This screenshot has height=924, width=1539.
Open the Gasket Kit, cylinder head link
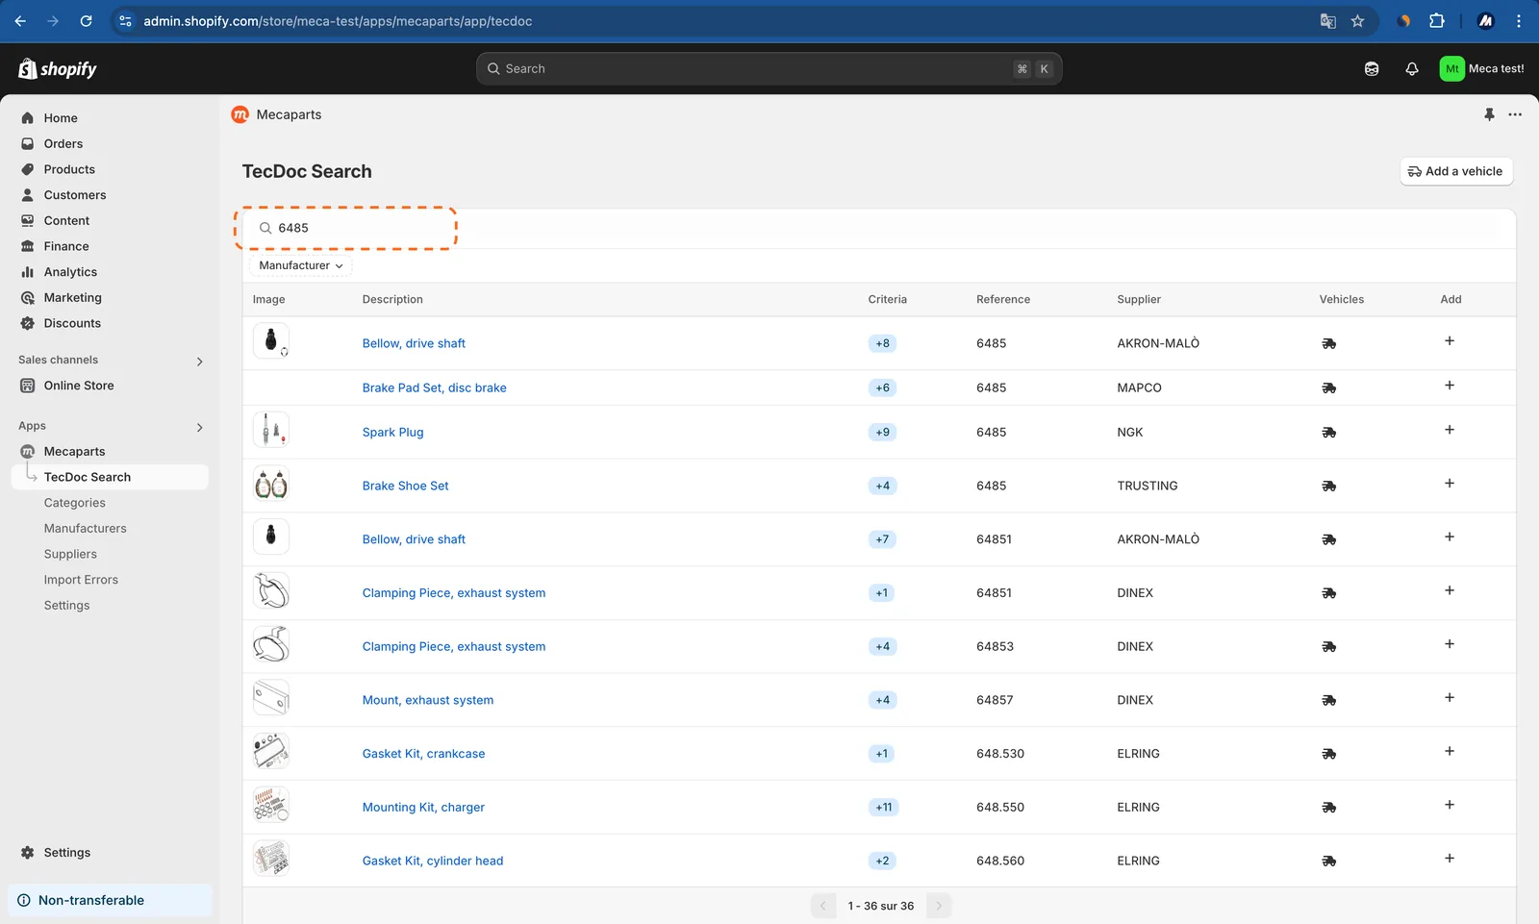coord(433,861)
